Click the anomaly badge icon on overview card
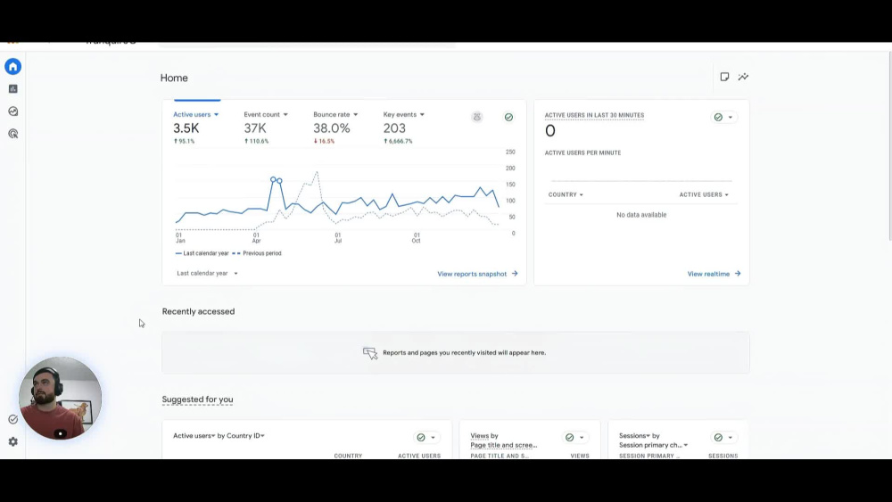Image resolution: width=892 pixels, height=502 pixels. 477,117
